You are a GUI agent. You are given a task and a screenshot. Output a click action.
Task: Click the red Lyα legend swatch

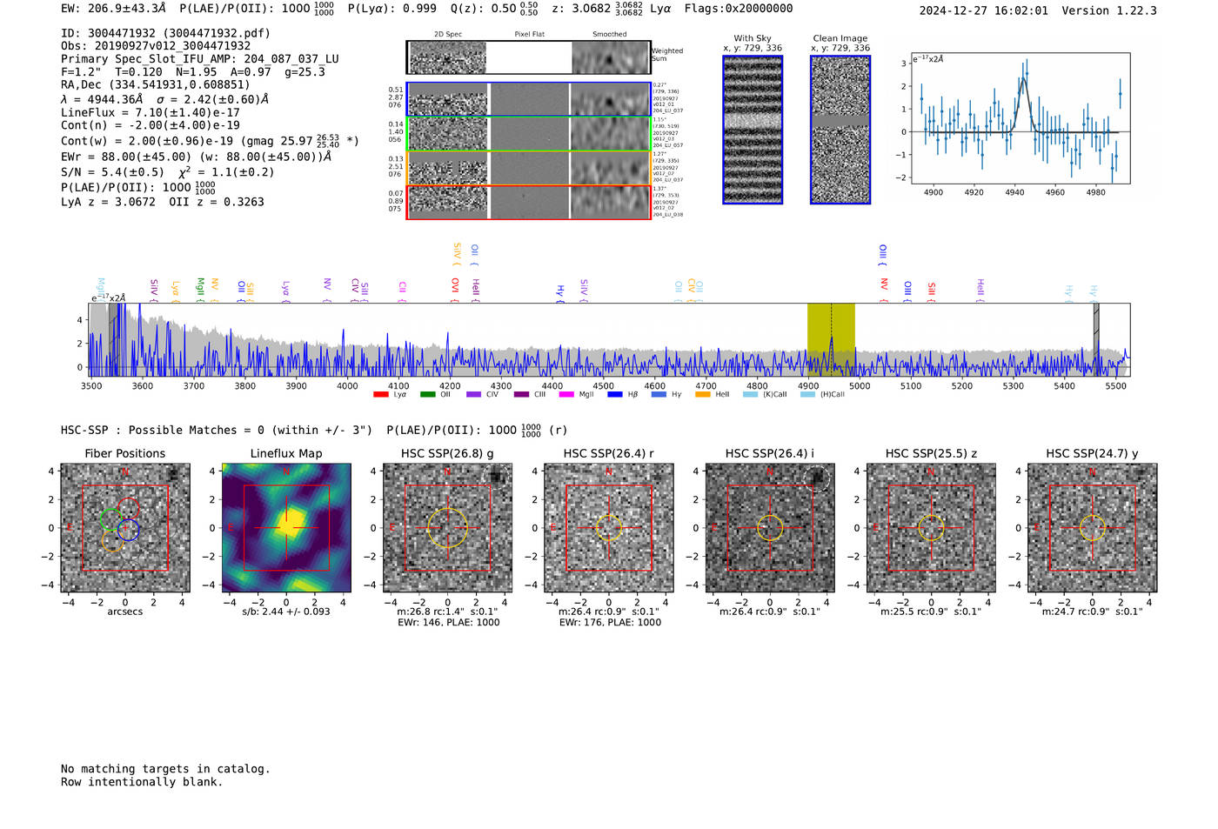coord(380,395)
